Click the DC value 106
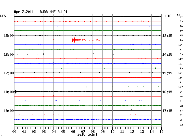The width and height of the screenshot is (184, 139). click(x=181, y=45)
